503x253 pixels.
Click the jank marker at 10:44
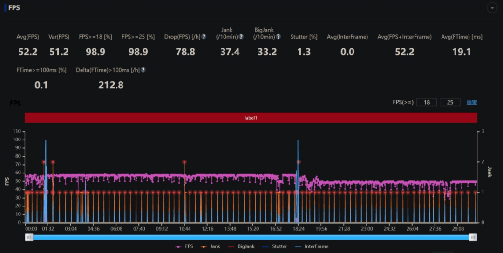click(x=184, y=162)
